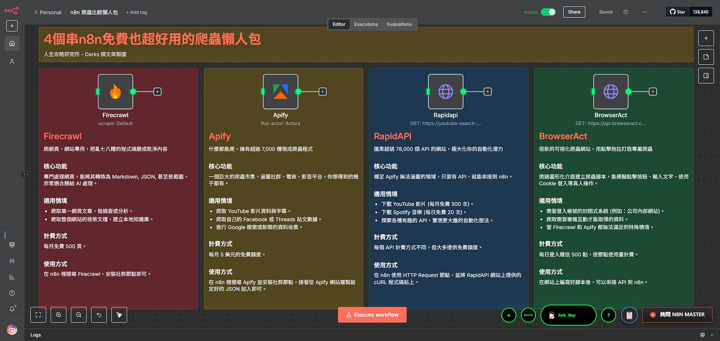Switch to the Executions tab
The width and height of the screenshot is (720, 341).
coord(366,24)
